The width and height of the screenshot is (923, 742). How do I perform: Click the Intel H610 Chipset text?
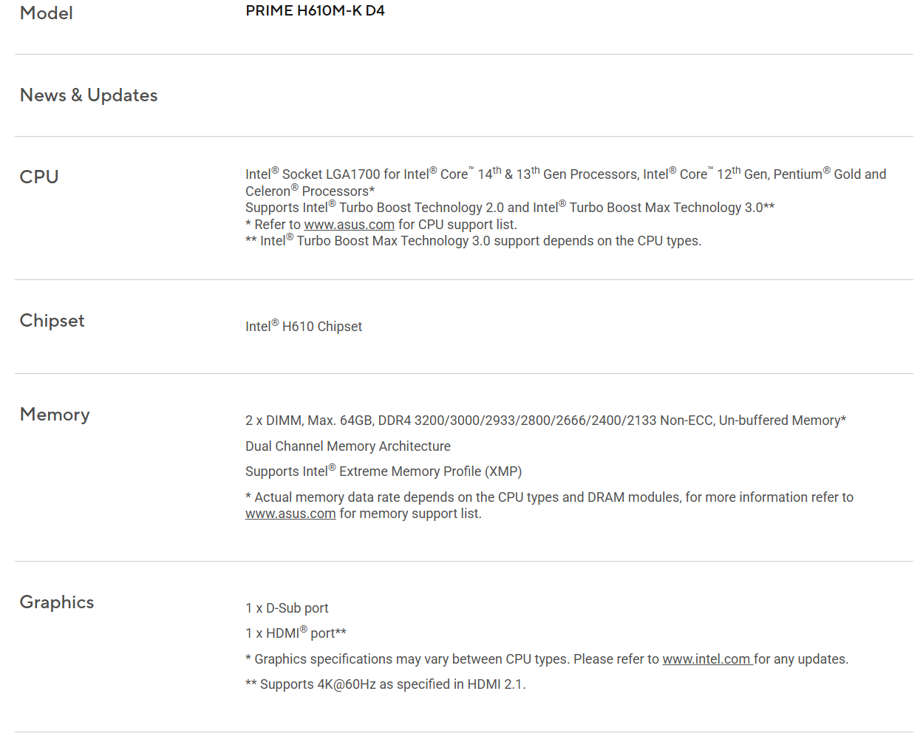[x=304, y=325]
